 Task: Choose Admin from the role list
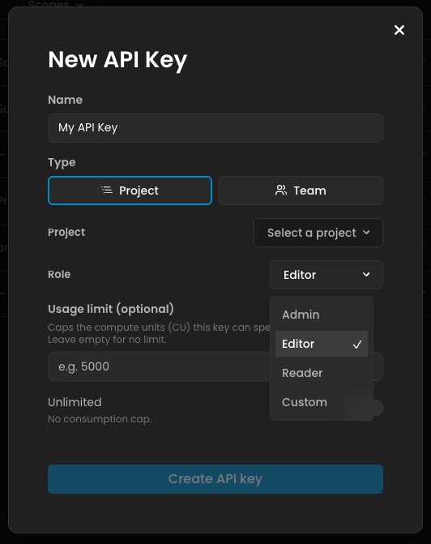coord(322,315)
